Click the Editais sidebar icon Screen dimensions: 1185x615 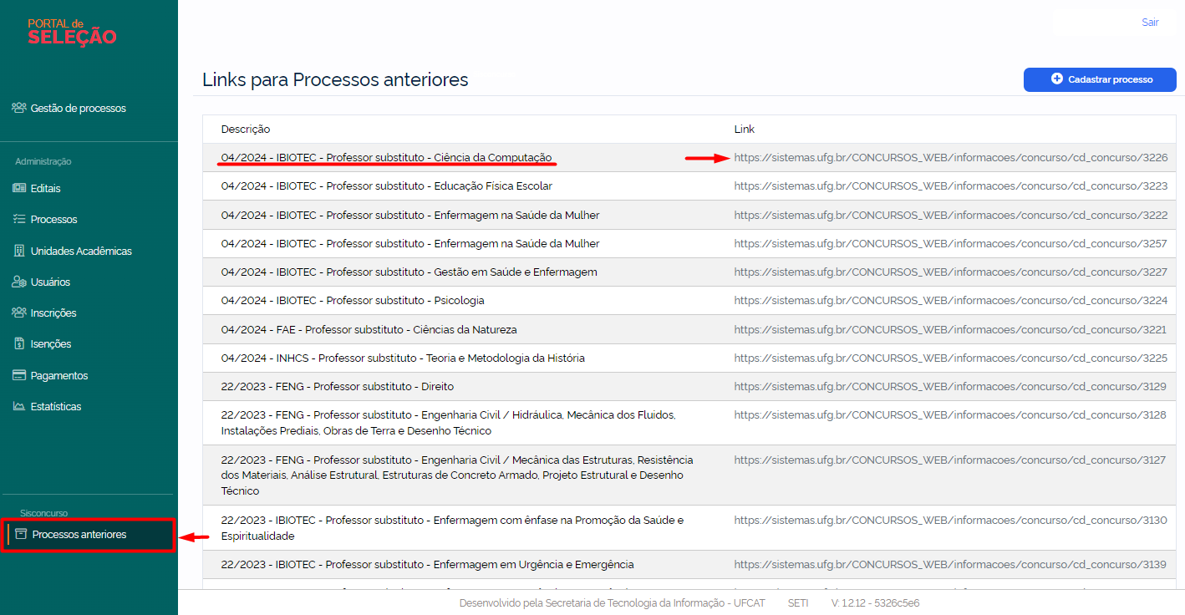(x=19, y=188)
